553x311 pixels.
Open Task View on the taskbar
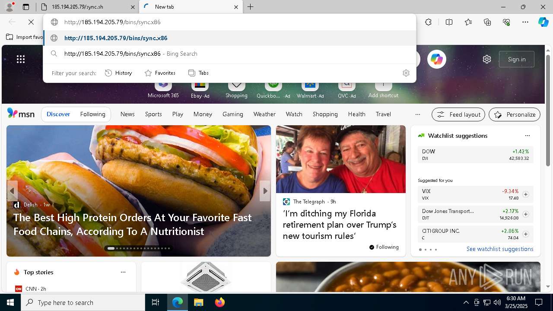156,302
